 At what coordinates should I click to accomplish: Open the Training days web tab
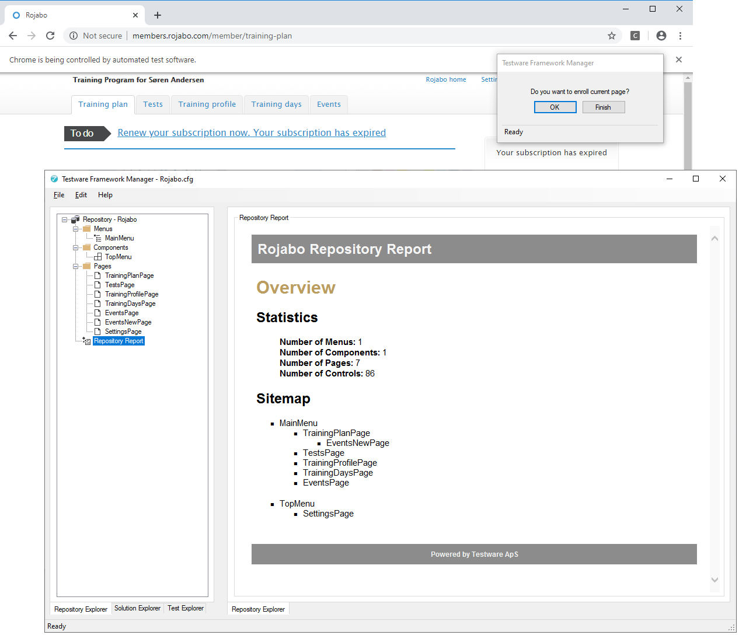(277, 104)
